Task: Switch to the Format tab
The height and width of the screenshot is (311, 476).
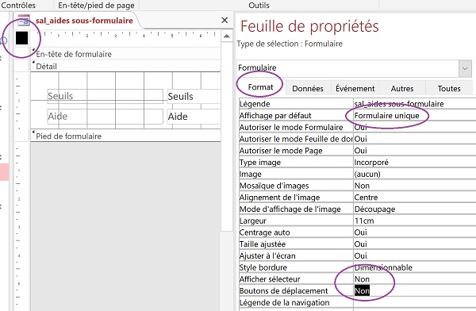Action: click(260, 87)
